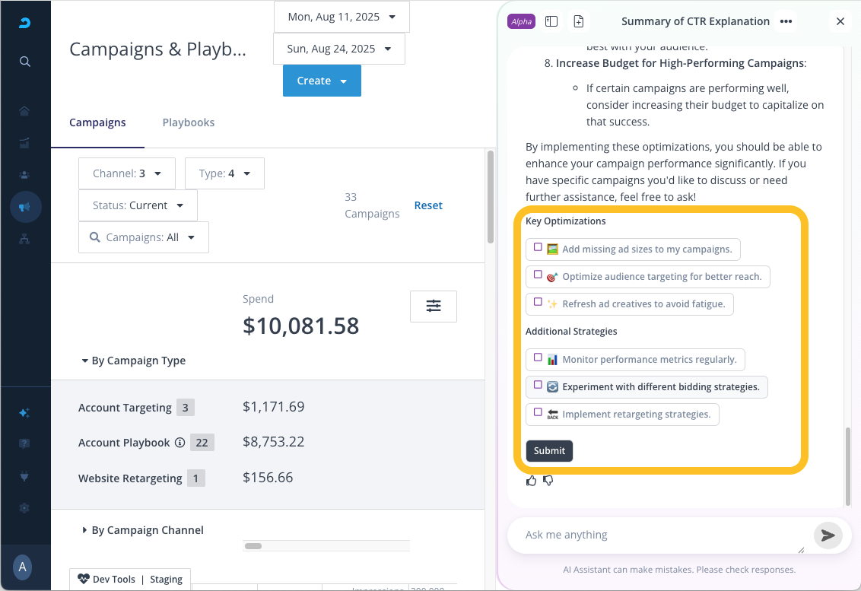
Task: Open the AI sparkle assistant icon
Action: click(x=25, y=413)
